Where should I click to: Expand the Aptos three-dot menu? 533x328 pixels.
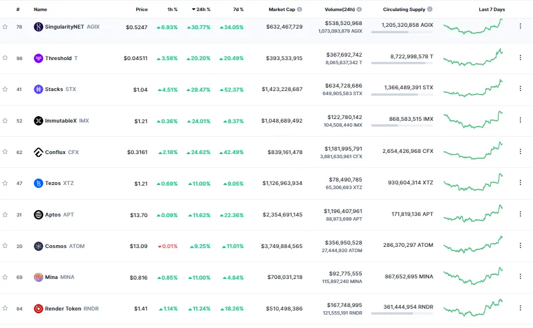click(x=520, y=214)
